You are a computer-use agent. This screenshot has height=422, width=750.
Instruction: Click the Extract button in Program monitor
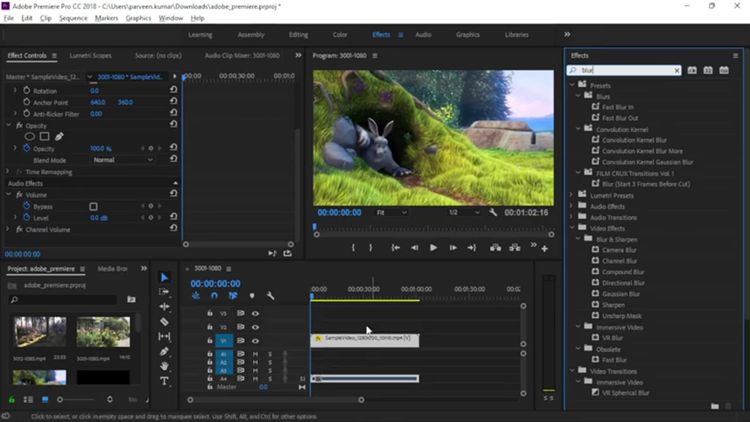514,248
